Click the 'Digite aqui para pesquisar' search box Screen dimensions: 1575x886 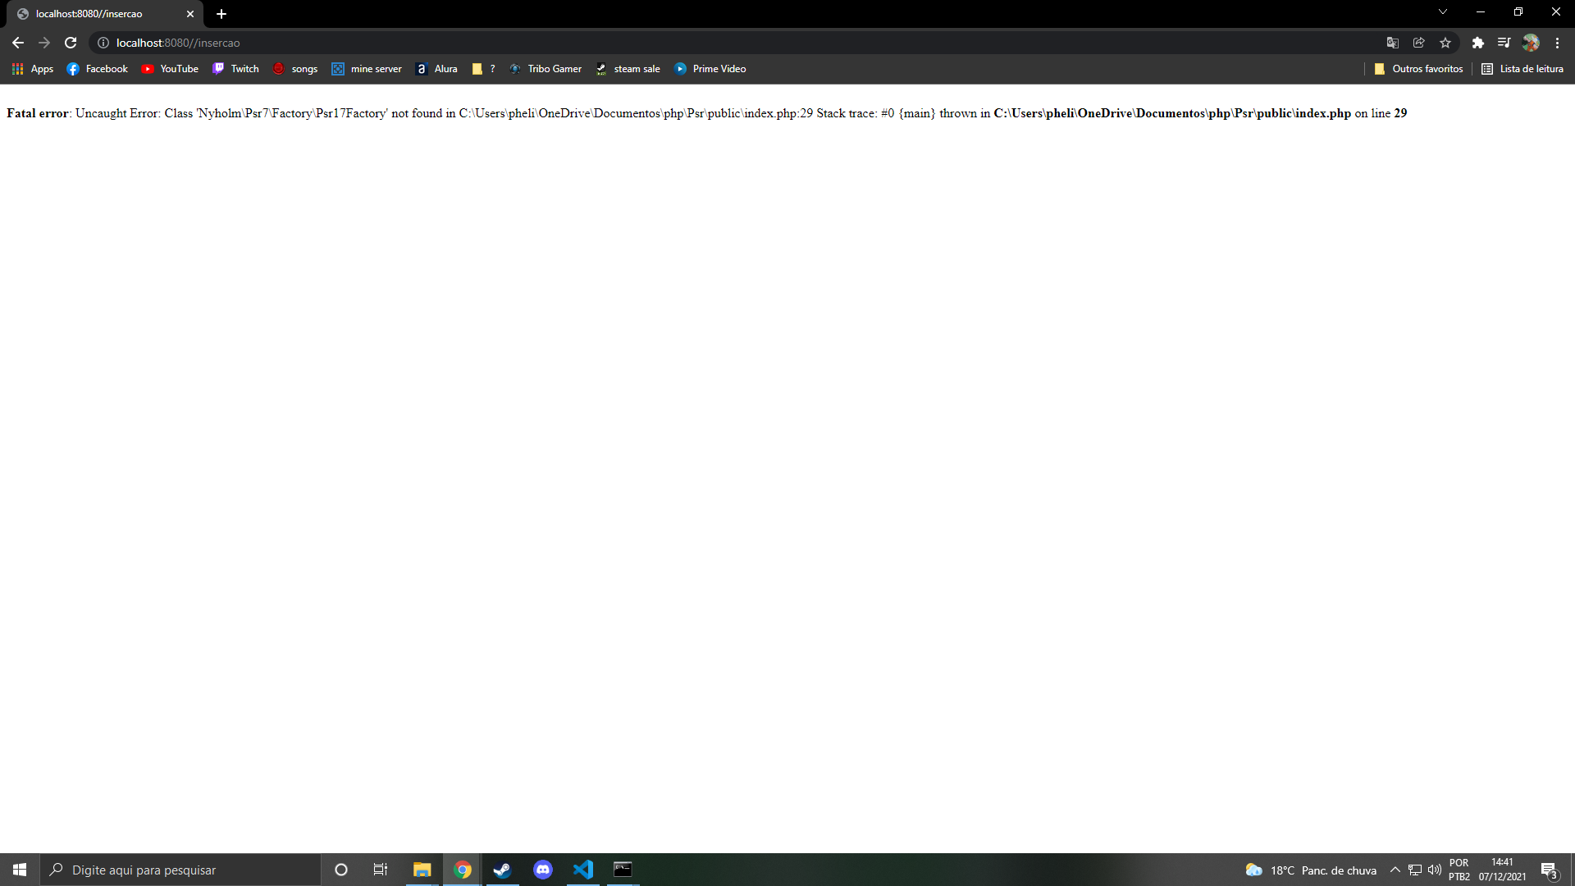pos(180,870)
